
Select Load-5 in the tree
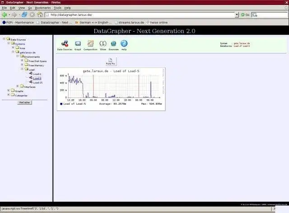(37, 79)
